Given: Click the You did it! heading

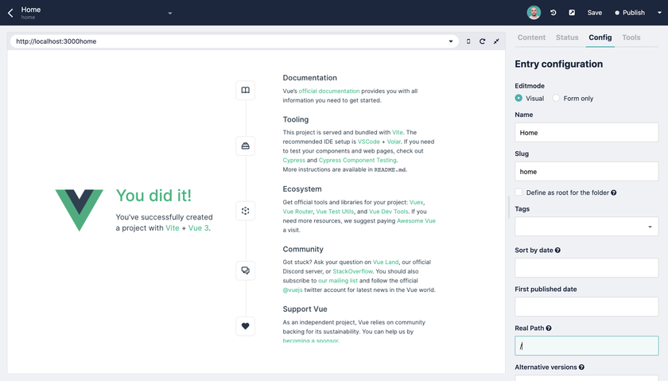Looking at the screenshot, I should point(153,196).
